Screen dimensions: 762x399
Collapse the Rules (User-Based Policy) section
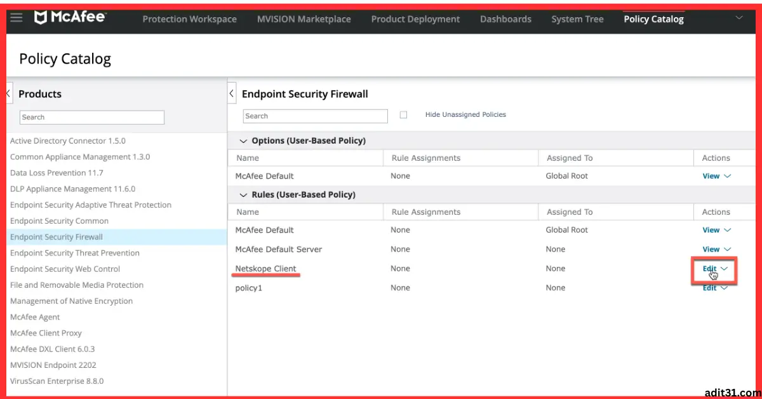[243, 195]
